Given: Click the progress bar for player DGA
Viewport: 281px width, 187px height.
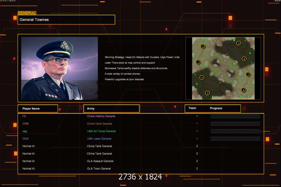Looking at the screenshot, I should coord(235,139).
